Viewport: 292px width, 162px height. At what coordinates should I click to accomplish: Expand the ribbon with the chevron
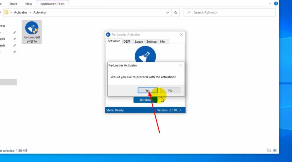click(x=270, y=3)
